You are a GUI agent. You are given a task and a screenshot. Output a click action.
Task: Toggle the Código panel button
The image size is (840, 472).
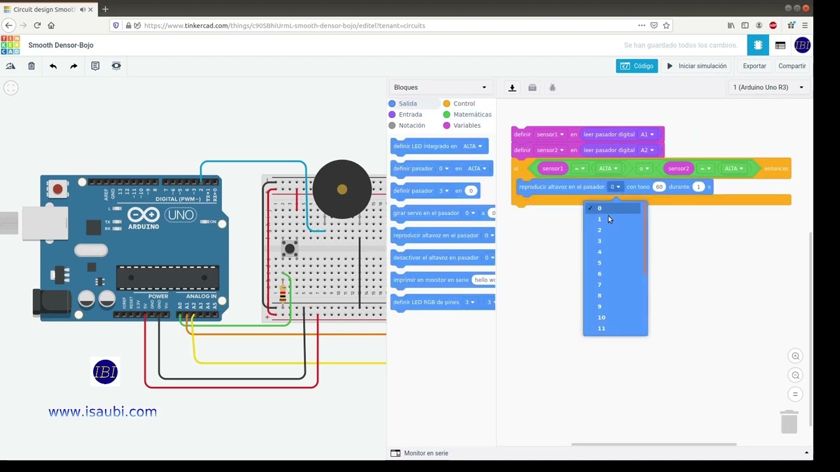tap(637, 66)
